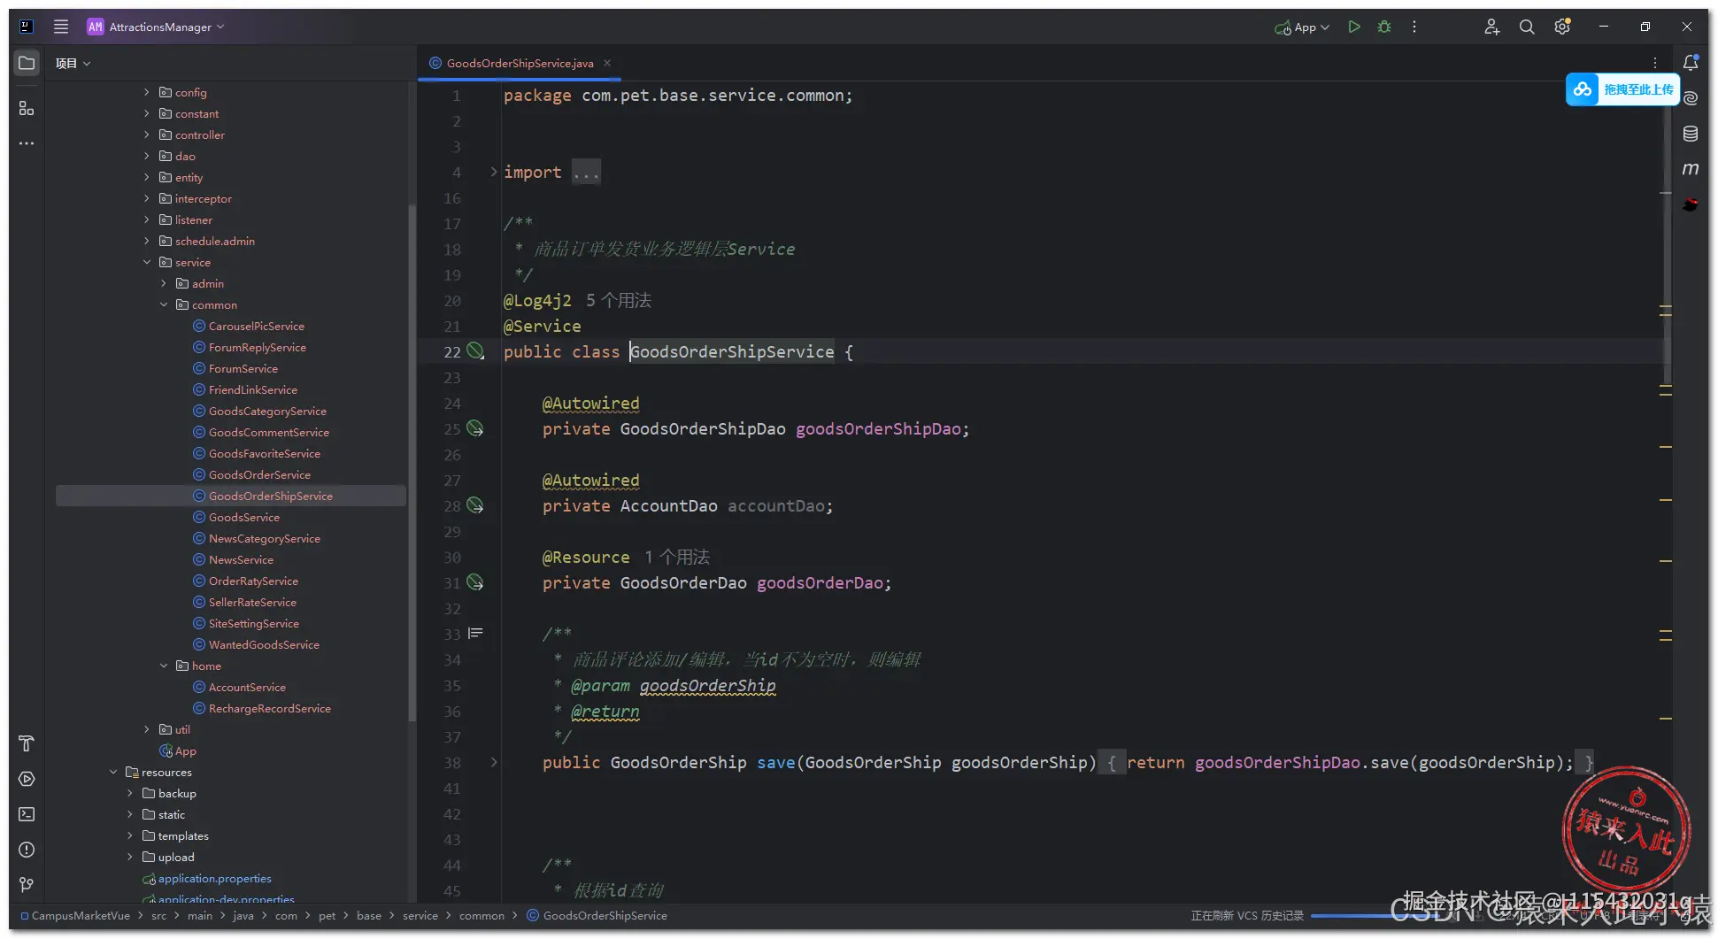Click 'service' in the breadcrumb bar
This screenshot has width=1718, height=939.
[420, 915]
